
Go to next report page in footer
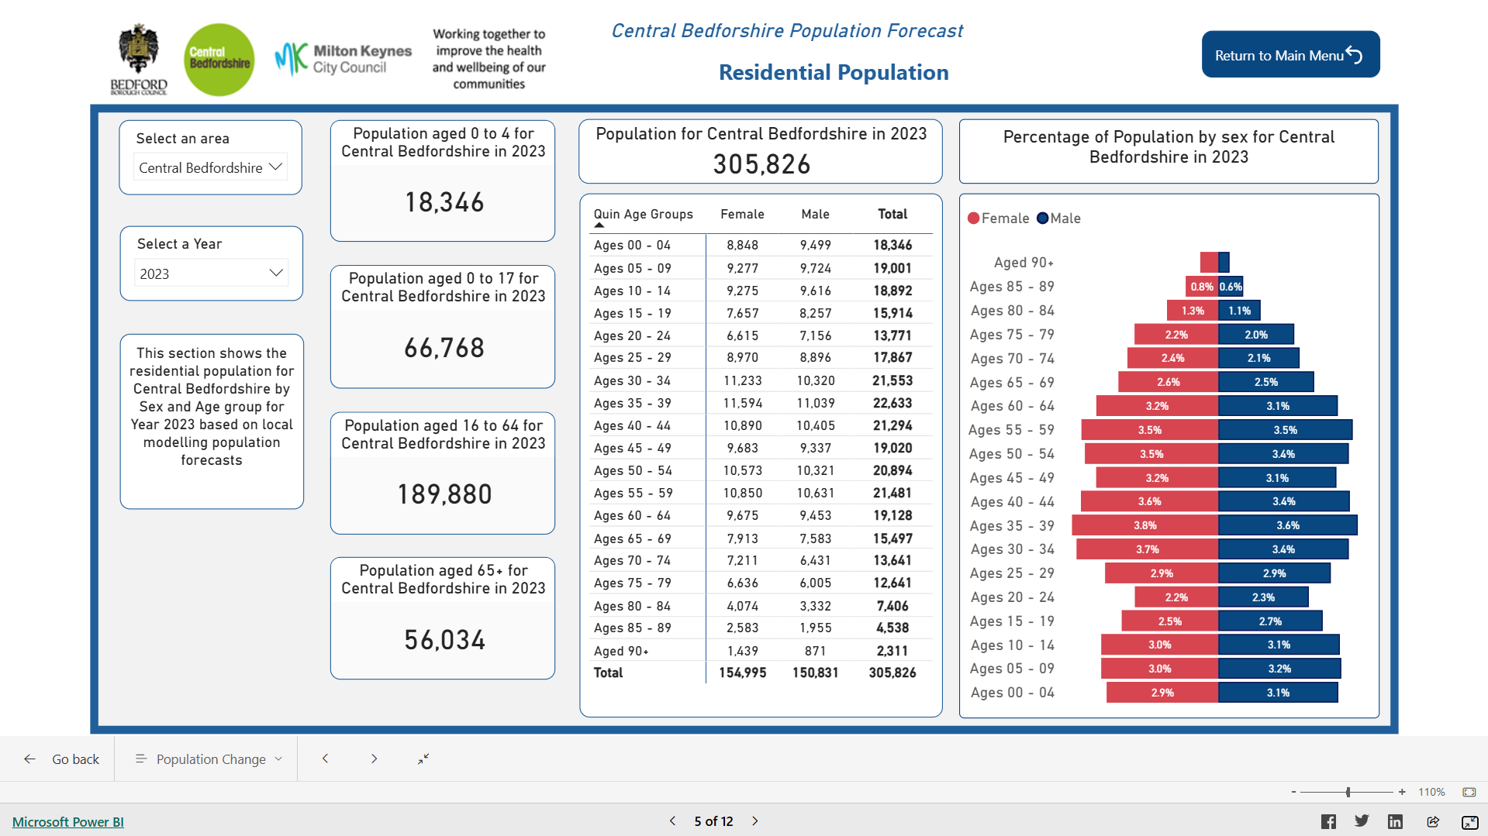click(755, 821)
